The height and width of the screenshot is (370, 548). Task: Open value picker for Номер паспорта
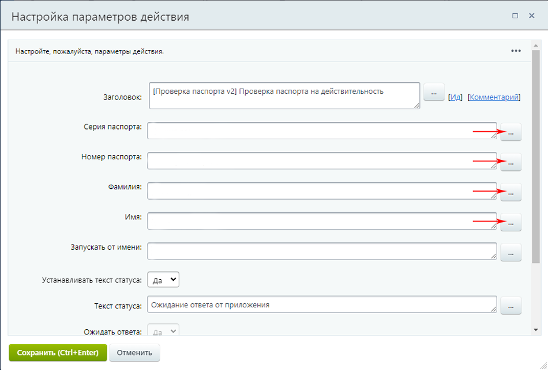(x=511, y=162)
